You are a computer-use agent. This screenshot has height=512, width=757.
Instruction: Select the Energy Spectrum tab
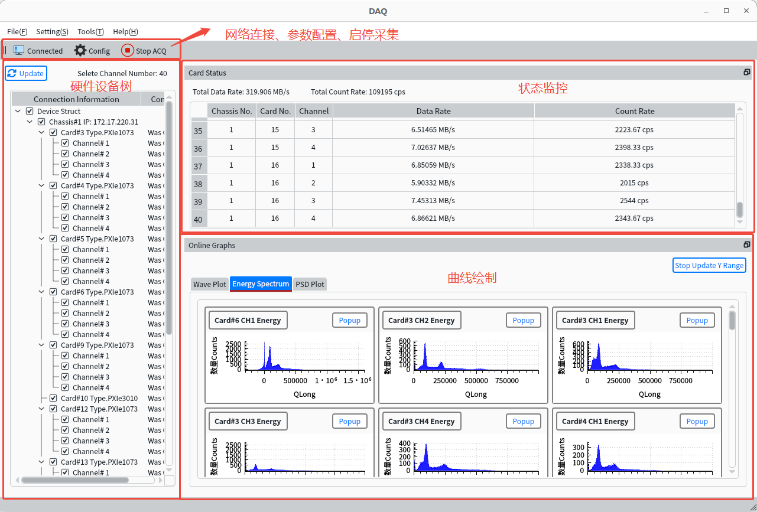261,283
